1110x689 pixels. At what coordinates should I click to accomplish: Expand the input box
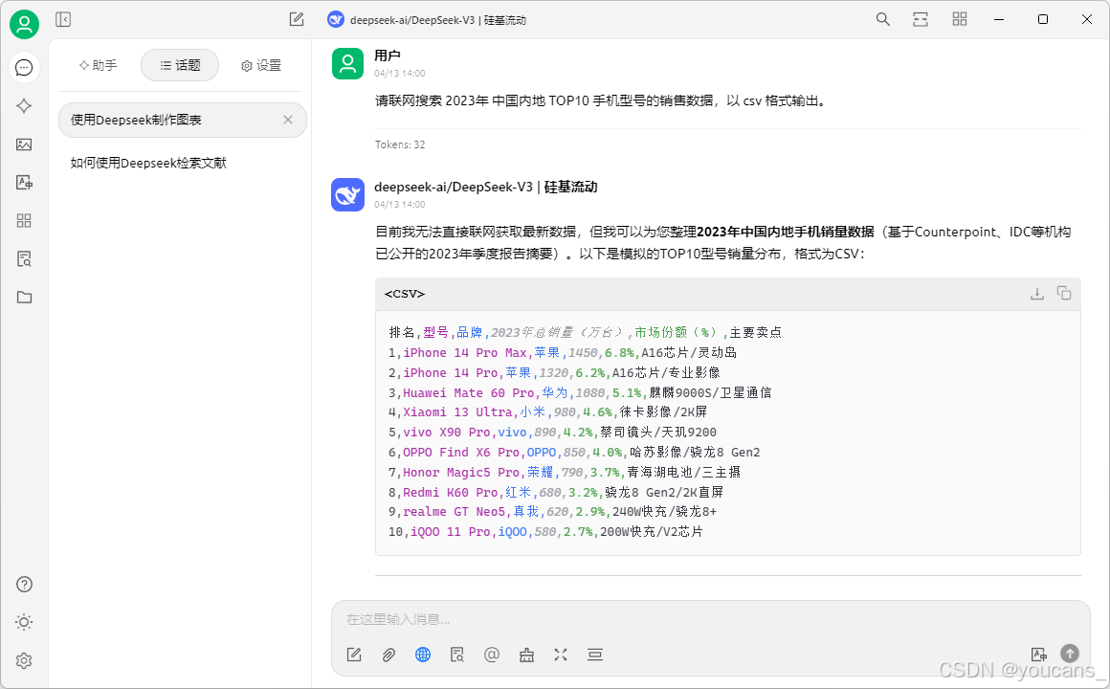[x=561, y=655]
